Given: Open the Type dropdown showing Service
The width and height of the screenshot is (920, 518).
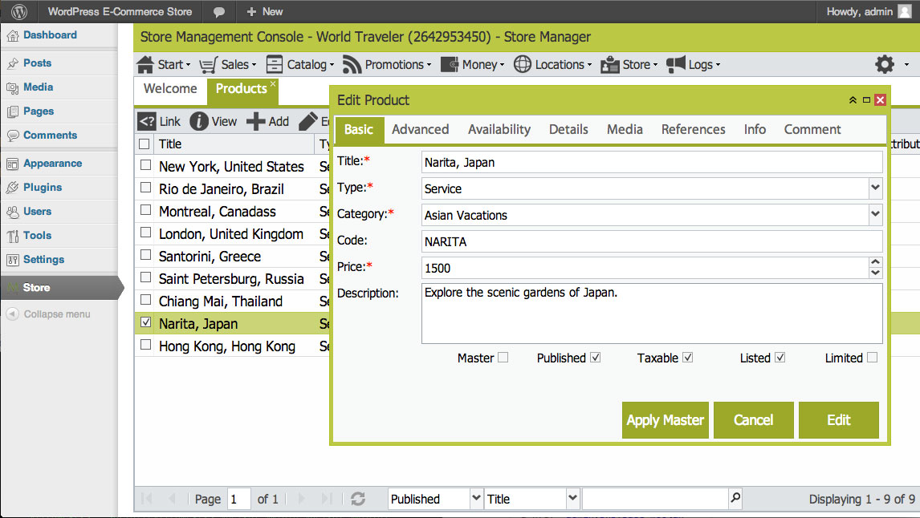Looking at the screenshot, I should click(875, 188).
